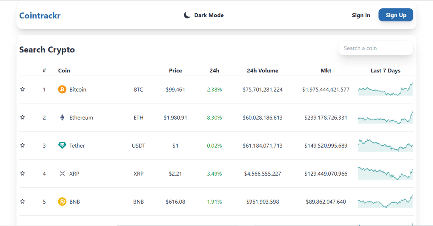Click the Price column header

point(175,70)
